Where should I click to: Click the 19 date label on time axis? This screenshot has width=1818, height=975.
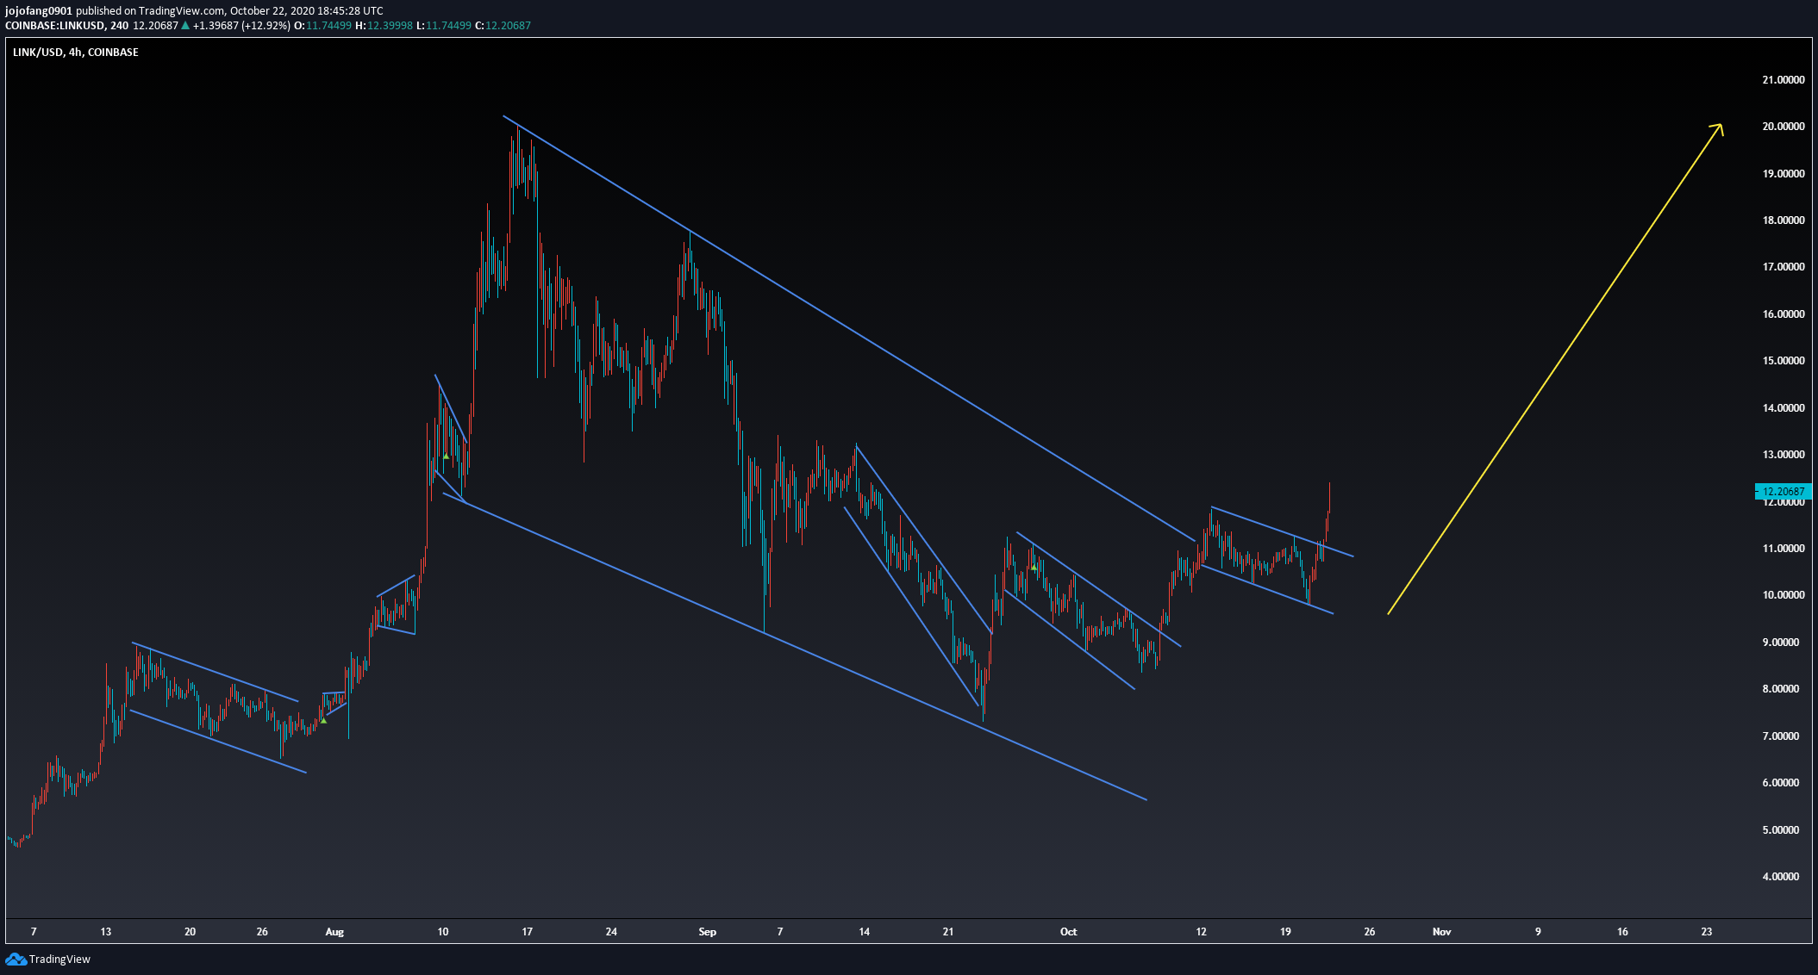(x=1285, y=932)
